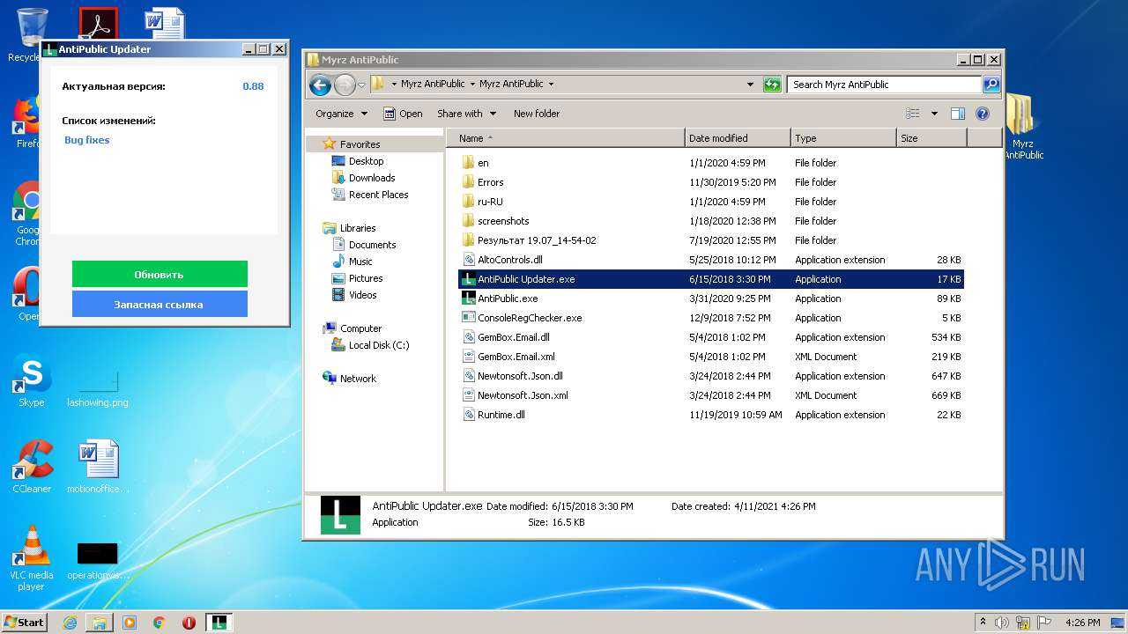Sort by the Type column header
The image size is (1128, 634).
coord(843,138)
